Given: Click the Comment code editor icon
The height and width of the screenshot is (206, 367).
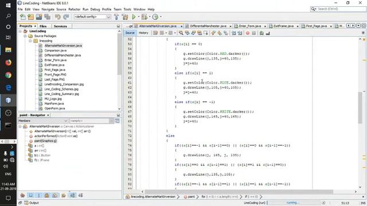Looking at the screenshot, I should (261, 33).
